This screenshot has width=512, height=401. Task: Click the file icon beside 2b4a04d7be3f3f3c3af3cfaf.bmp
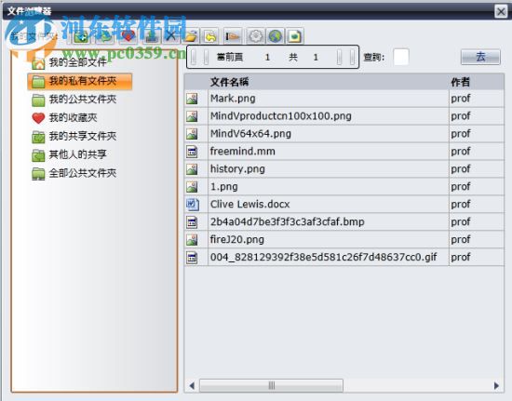(192, 221)
